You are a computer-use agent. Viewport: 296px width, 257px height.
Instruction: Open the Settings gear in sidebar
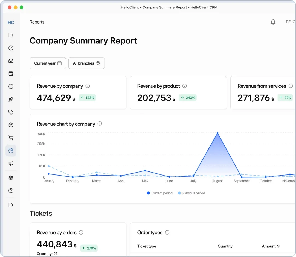coord(11,178)
